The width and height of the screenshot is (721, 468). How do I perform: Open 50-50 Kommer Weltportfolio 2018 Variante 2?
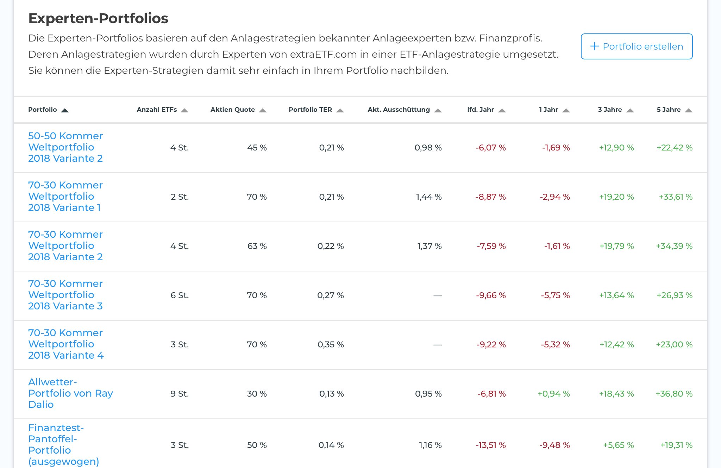[65, 147]
